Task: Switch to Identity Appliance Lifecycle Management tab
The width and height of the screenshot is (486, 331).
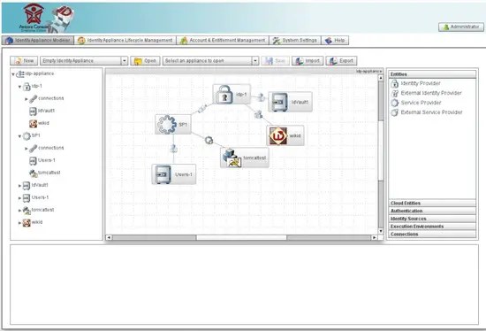Action: [x=125, y=41]
